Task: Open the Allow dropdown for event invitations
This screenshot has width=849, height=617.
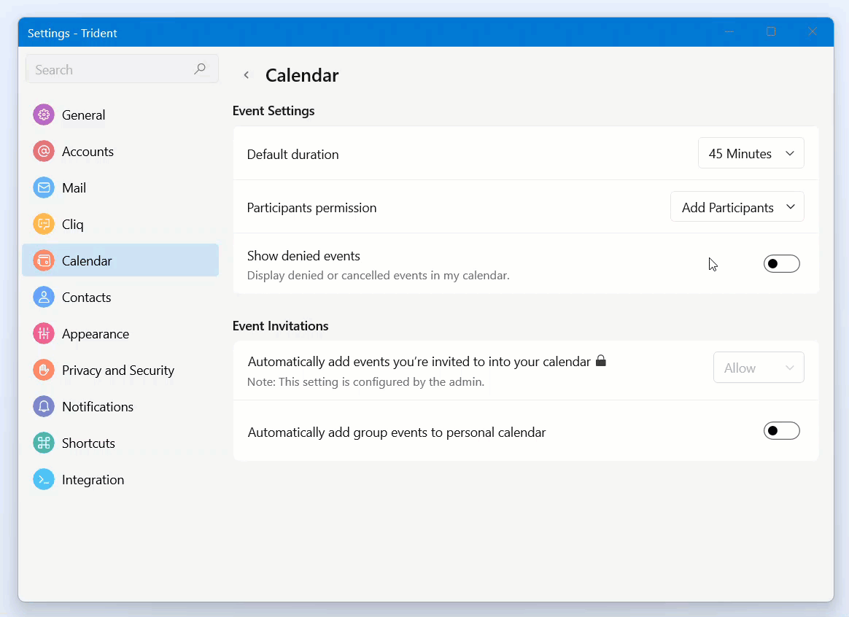Action: (x=758, y=368)
